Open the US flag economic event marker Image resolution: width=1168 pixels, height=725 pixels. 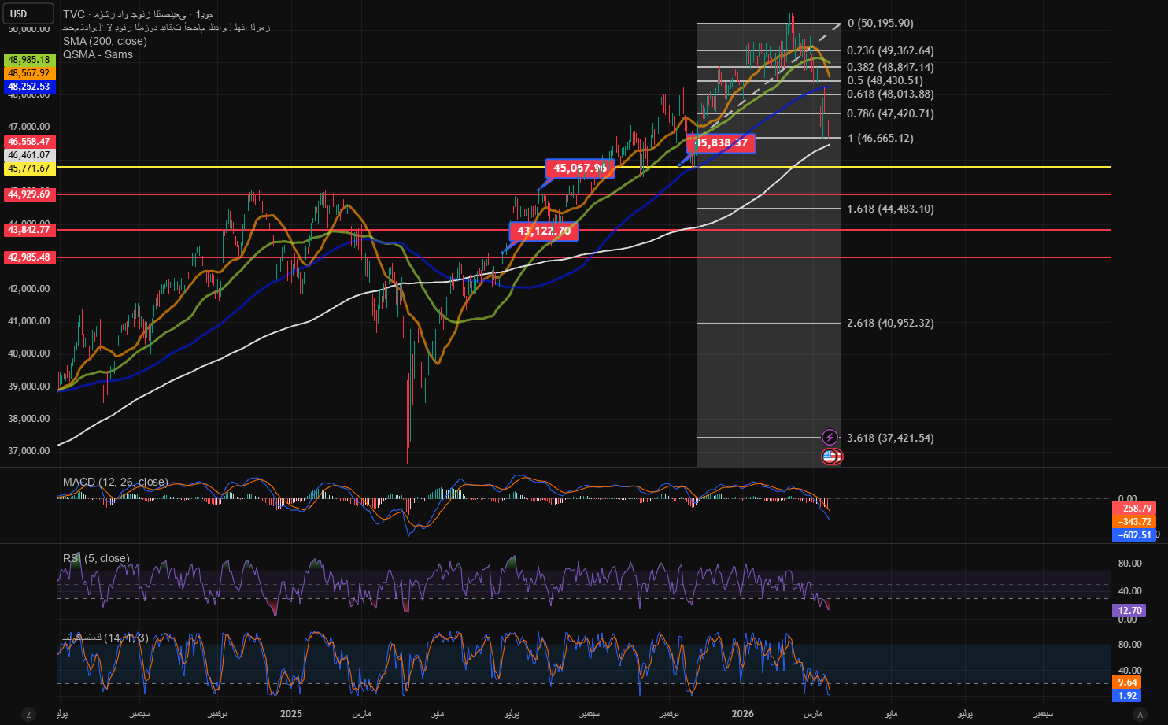[x=830, y=456]
